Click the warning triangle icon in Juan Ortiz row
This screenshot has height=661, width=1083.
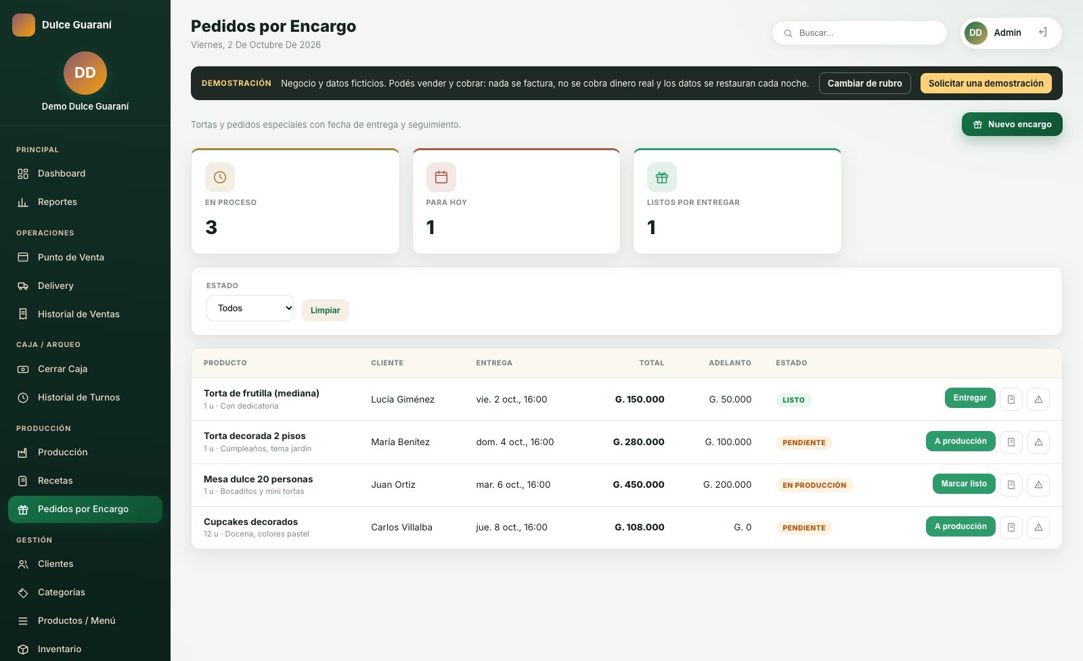(1038, 484)
